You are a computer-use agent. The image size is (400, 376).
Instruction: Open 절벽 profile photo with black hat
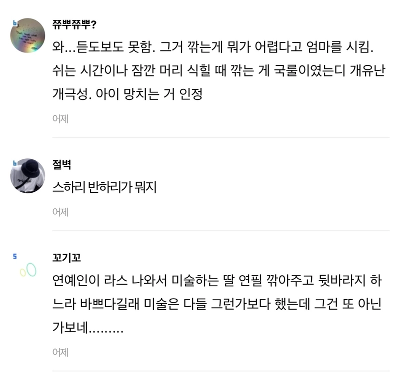click(27, 176)
